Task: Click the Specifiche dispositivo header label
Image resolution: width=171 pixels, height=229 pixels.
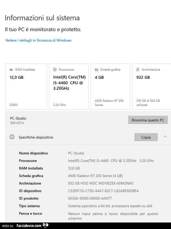Action: pos(36,137)
